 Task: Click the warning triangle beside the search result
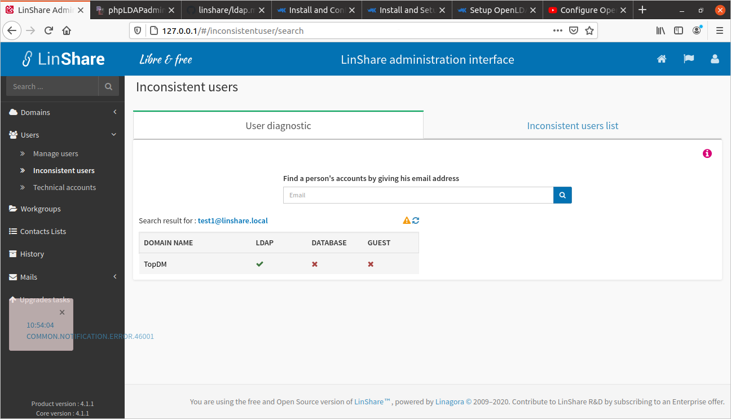pos(406,220)
